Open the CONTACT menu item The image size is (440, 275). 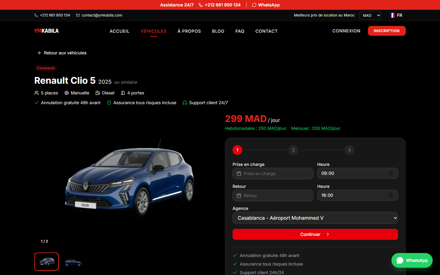[266, 31]
